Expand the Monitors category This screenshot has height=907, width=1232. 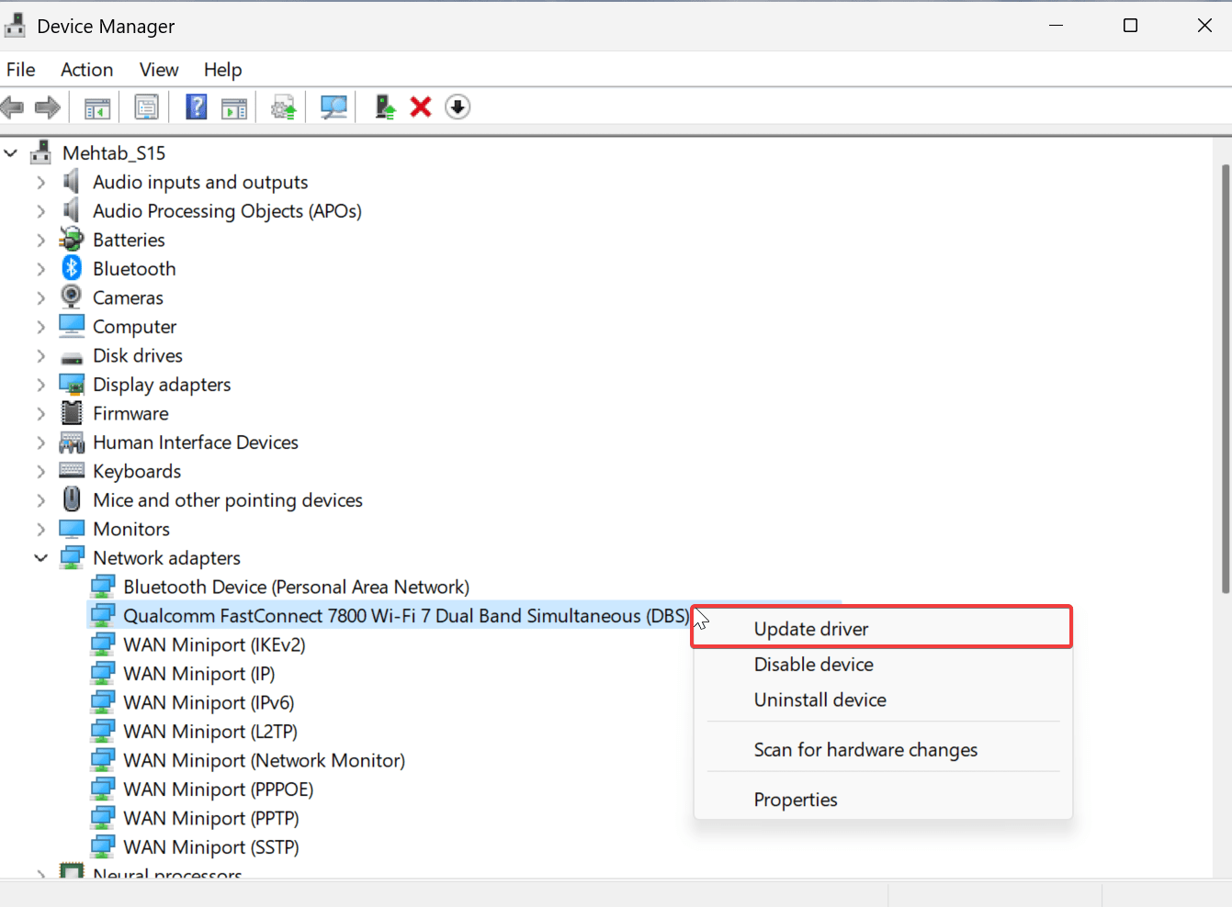pos(40,529)
